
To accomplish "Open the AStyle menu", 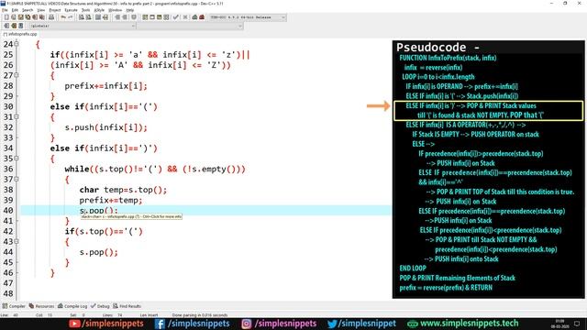I will click(x=99, y=10).
